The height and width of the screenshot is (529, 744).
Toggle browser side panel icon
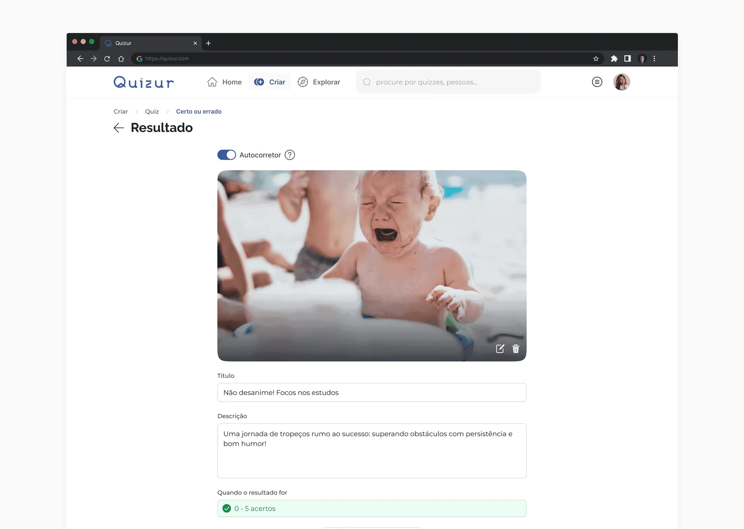click(627, 59)
